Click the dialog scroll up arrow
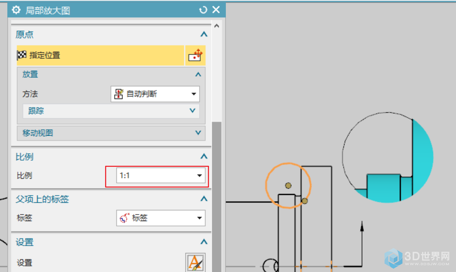This screenshot has height=272, width=456. click(x=216, y=26)
